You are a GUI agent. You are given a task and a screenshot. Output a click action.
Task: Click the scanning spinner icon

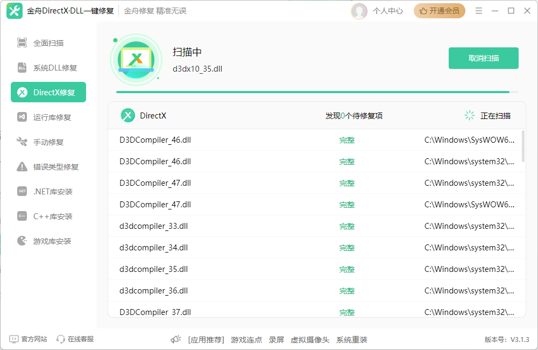469,115
